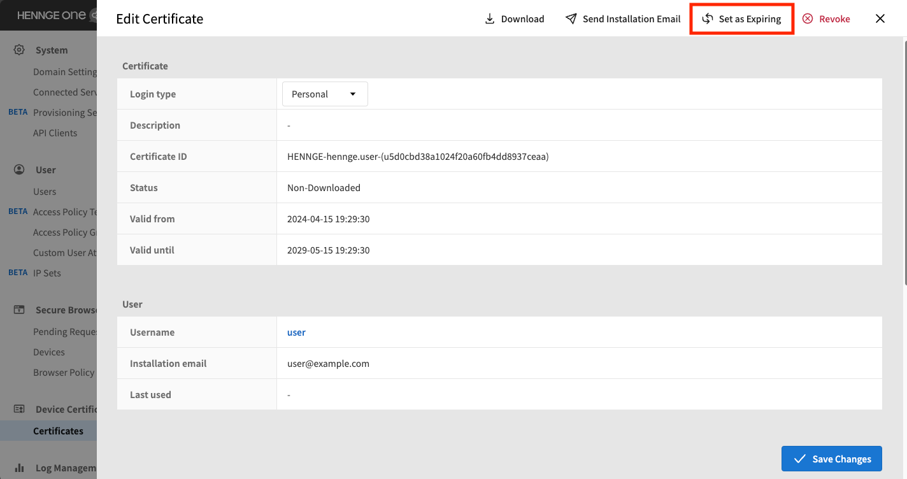Click the vertical scrollbar of the panel

pyautogui.click(x=904, y=162)
